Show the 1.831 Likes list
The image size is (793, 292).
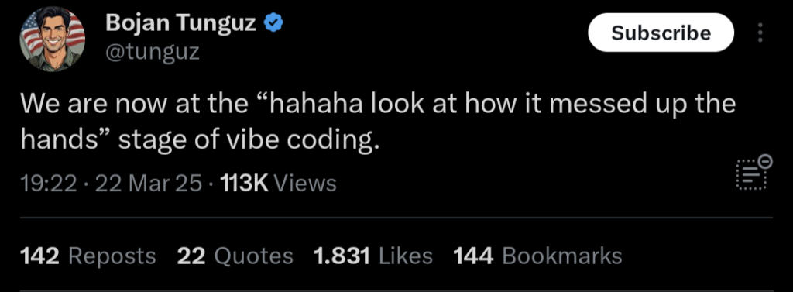(373, 256)
